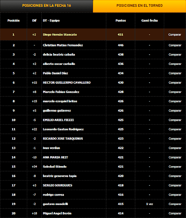The width and height of the screenshot is (186, 218).
Task: Compare with beatriz genoveva tapia
Action: click(175, 176)
